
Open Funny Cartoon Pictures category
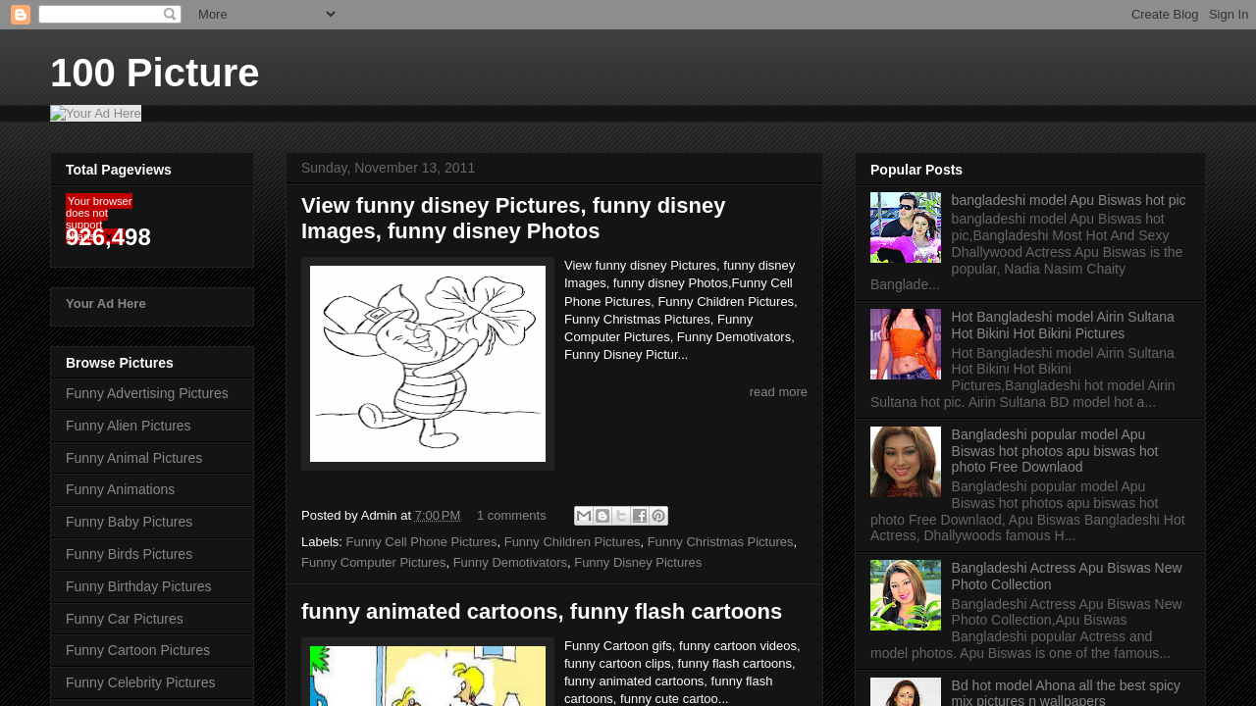click(138, 650)
